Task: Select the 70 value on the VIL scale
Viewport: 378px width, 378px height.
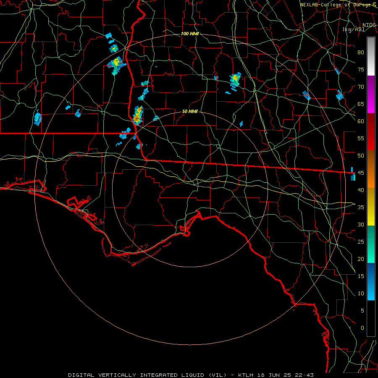Action: [x=361, y=87]
